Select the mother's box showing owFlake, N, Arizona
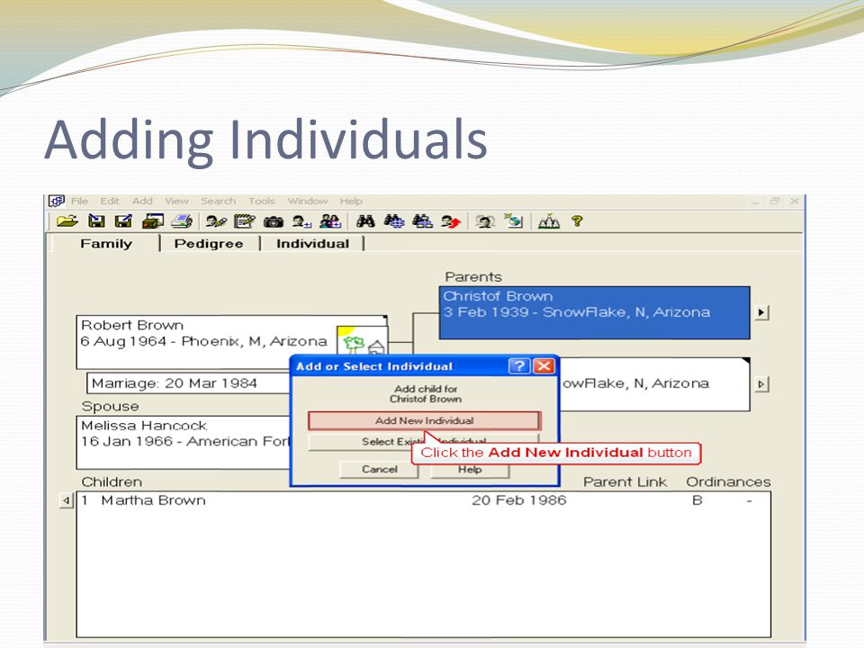 coord(654,384)
